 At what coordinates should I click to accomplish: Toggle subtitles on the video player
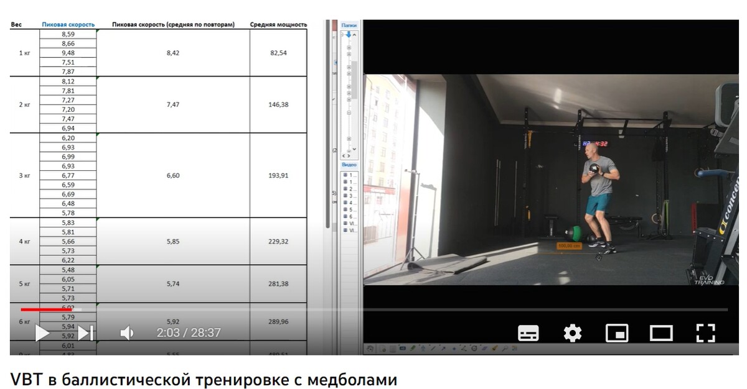[x=528, y=333]
